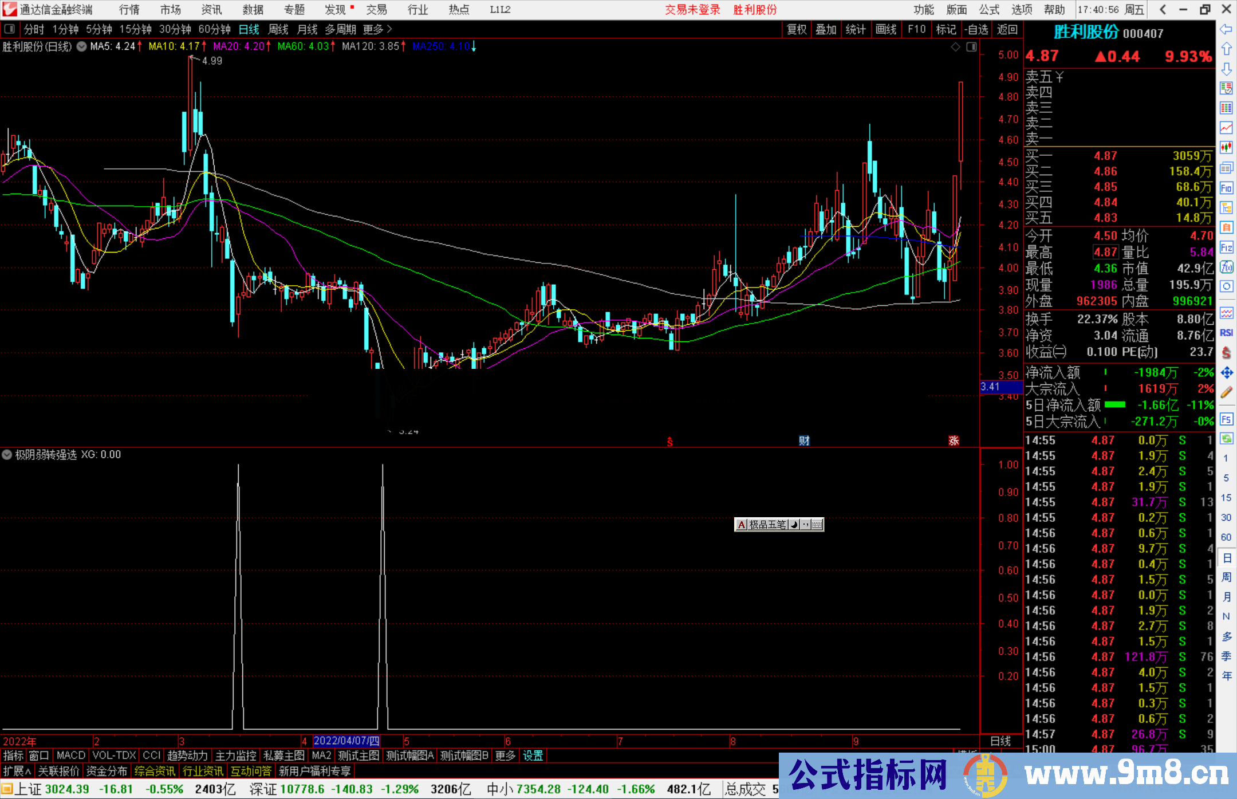
Task: Click the blue four-way move arrows icon
Action: coord(1226,373)
